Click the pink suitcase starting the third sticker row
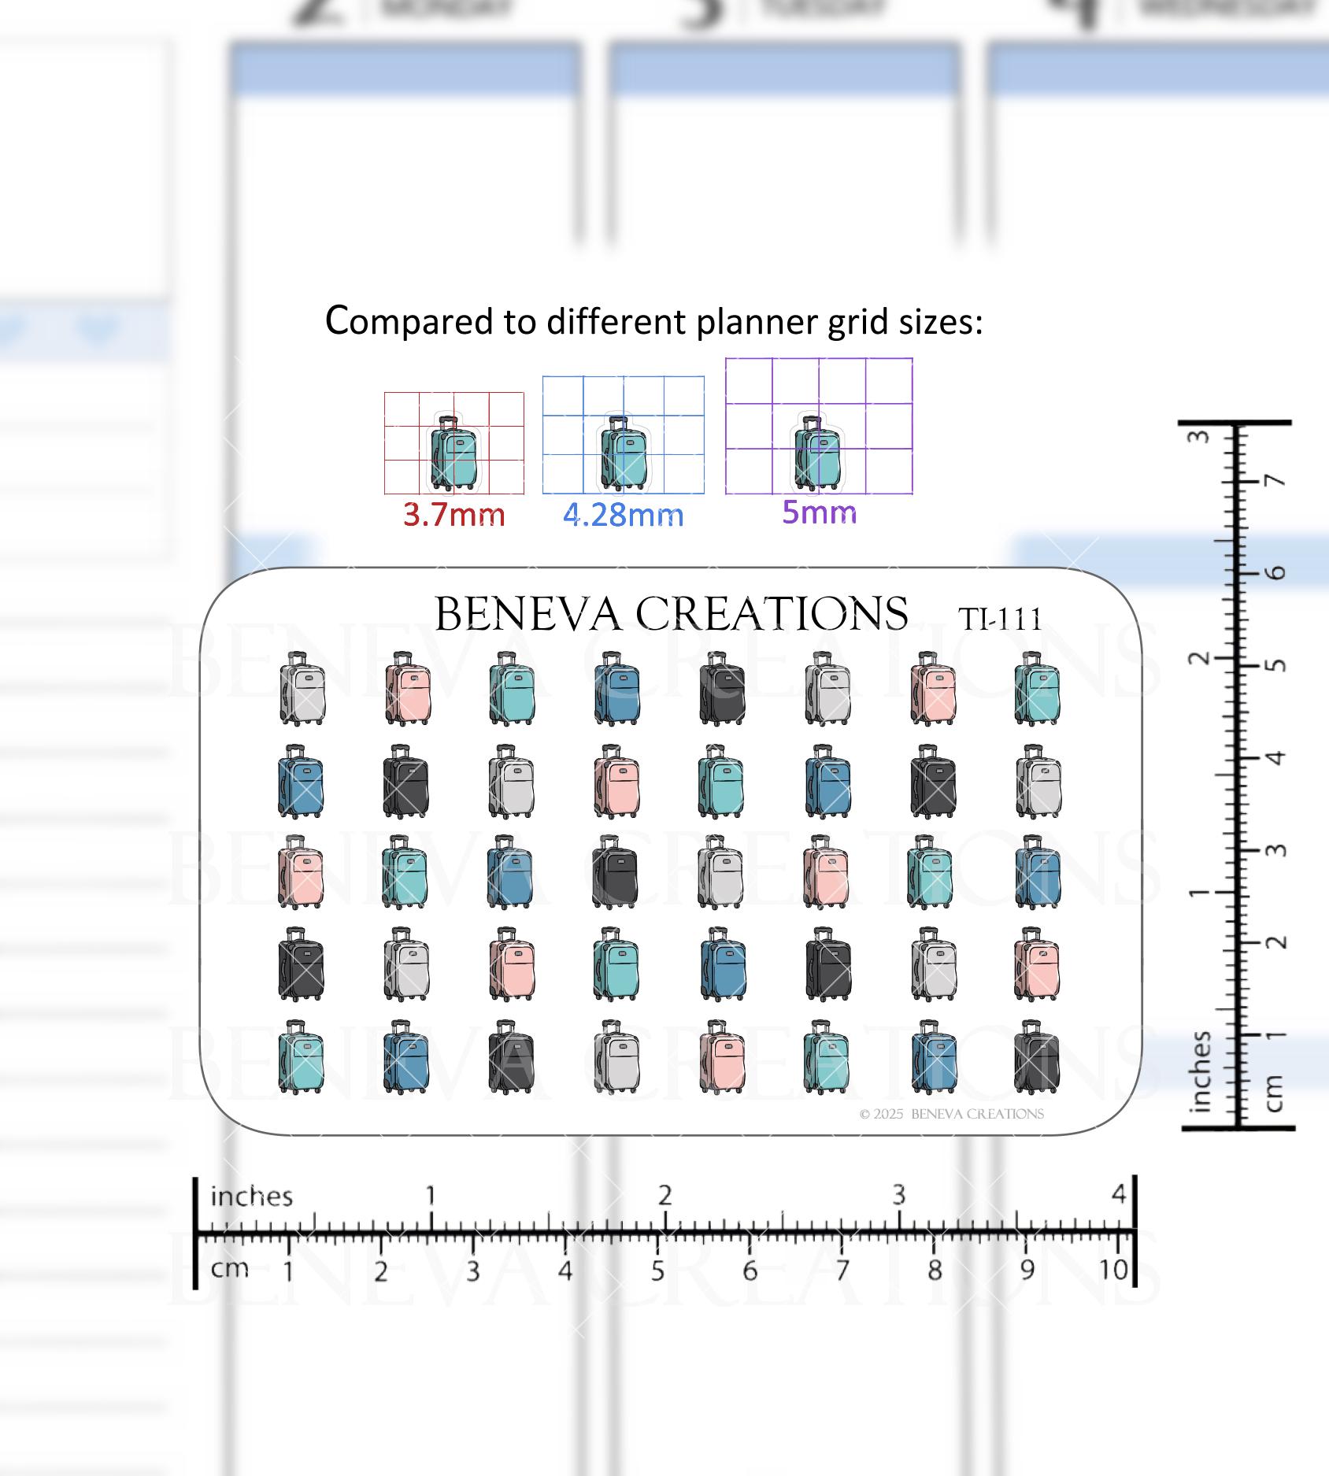The image size is (1329, 1476). [302, 872]
